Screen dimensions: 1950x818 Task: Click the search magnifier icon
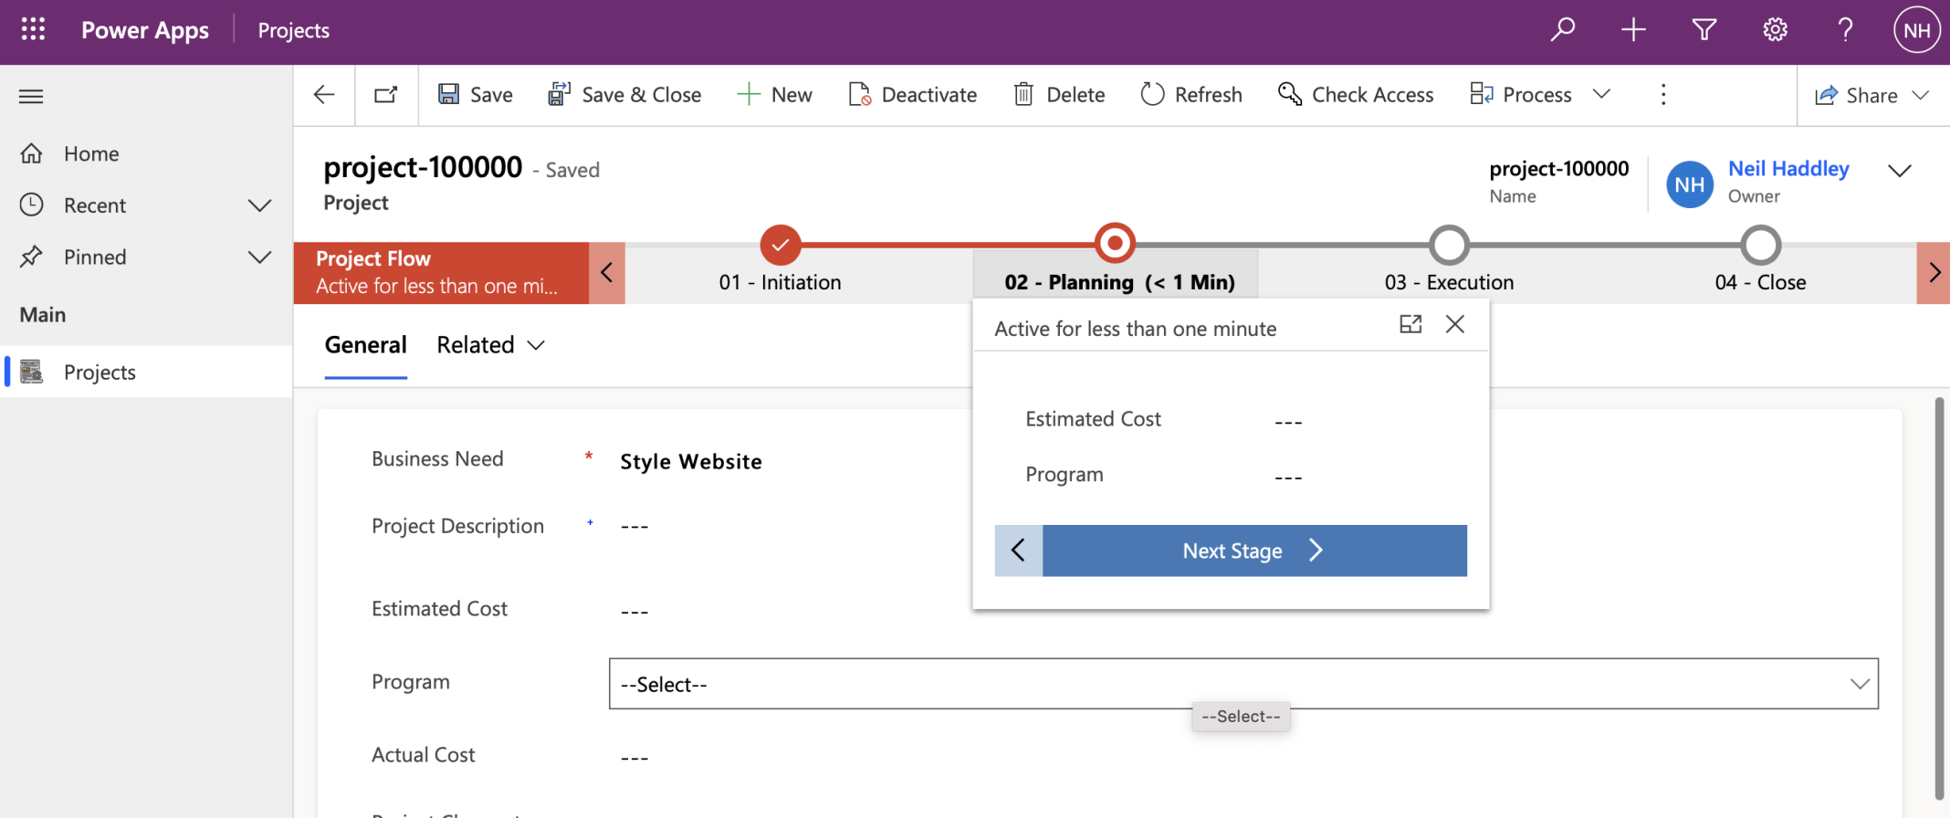(x=1562, y=30)
